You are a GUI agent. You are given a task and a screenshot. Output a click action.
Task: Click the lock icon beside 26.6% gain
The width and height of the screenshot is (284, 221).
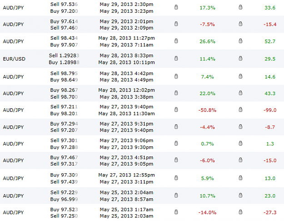coord(176,41)
